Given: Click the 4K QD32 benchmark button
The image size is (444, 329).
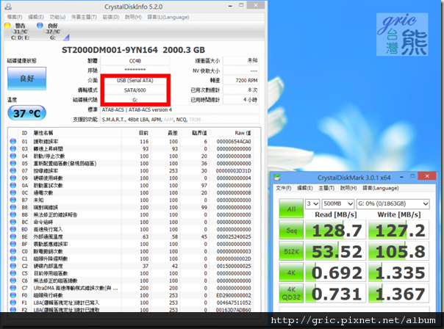Looking at the screenshot, I should click(291, 293).
